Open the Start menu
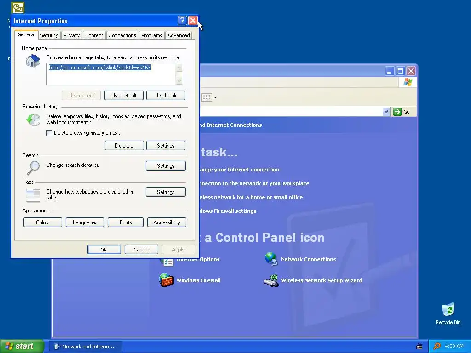This screenshot has height=353, width=471. [x=22, y=346]
